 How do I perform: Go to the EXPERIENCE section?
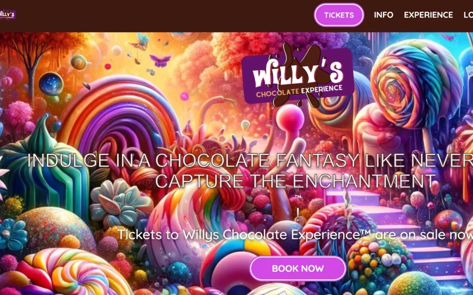point(428,15)
